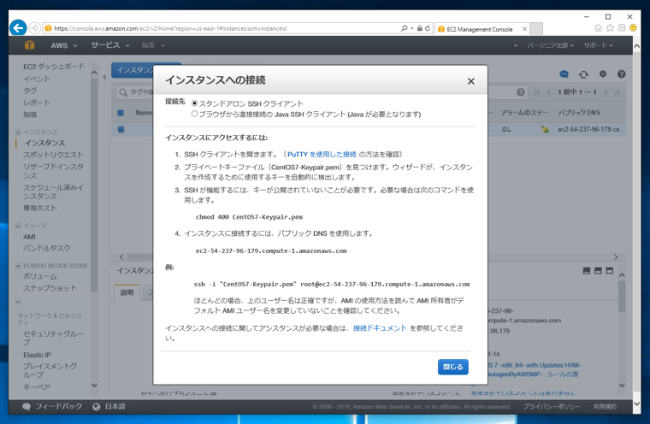
Task: Click the globe language icon in footer
Action: point(97,407)
